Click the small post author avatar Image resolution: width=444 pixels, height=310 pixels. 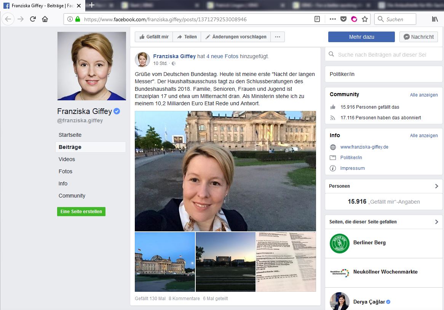click(x=142, y=59)
